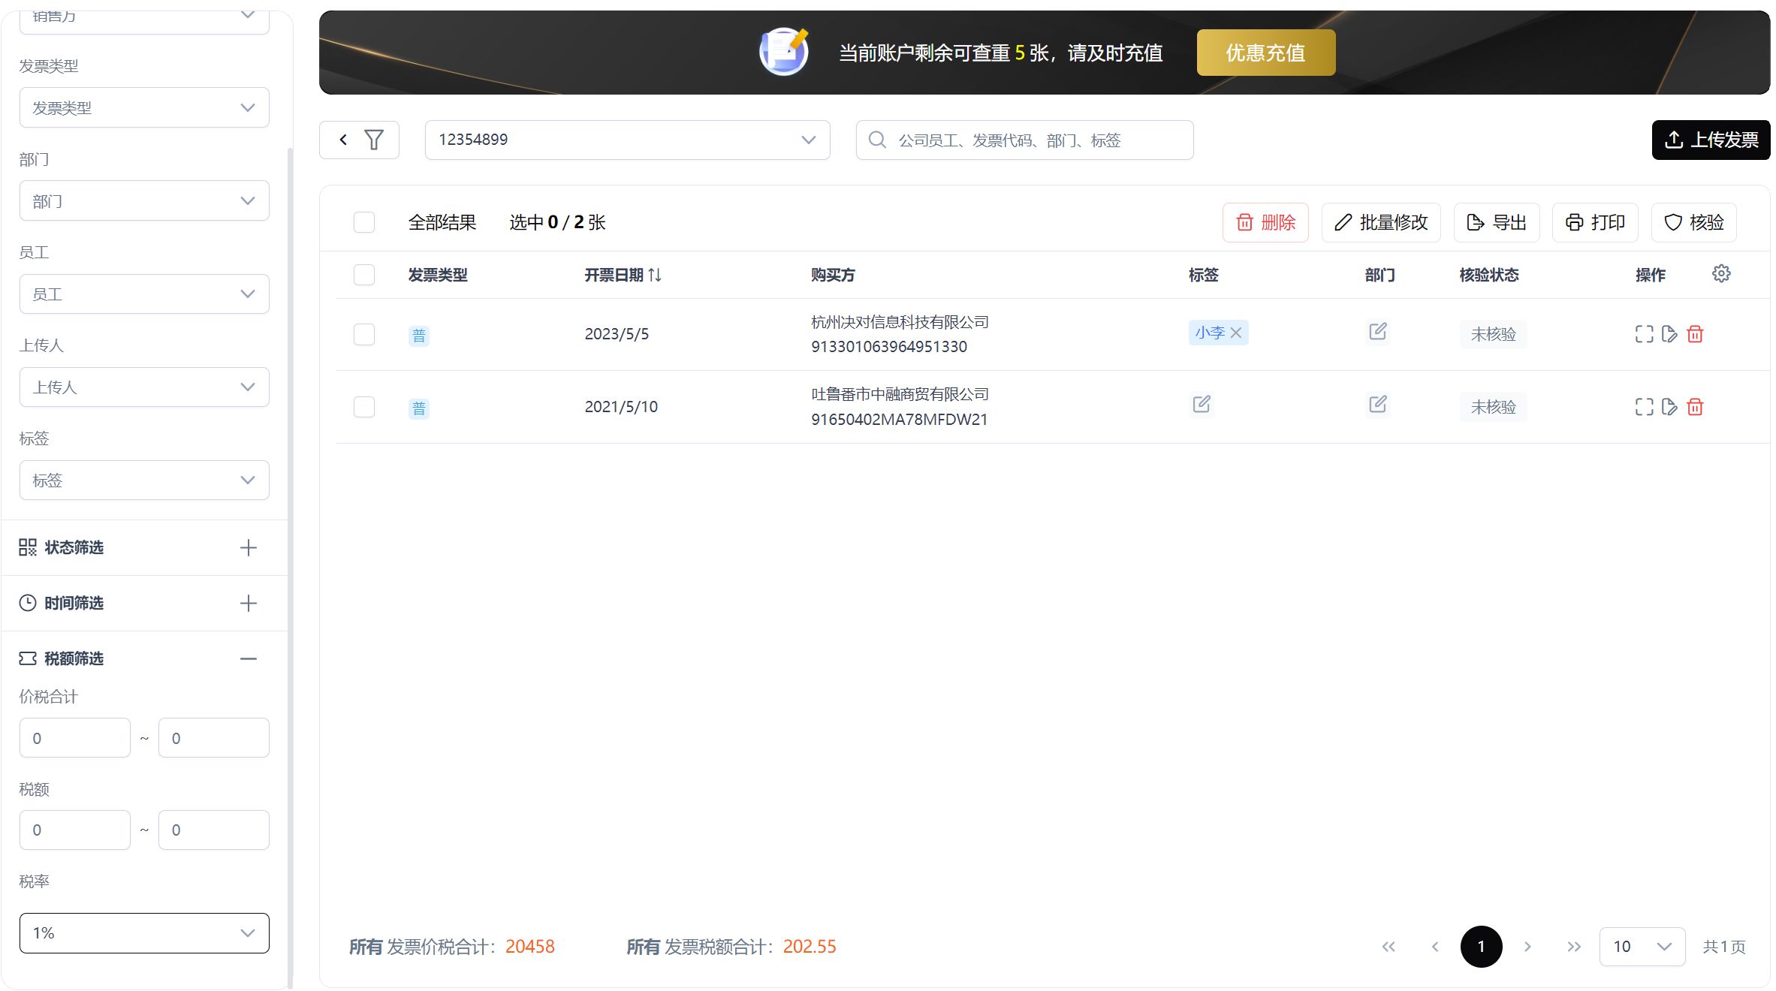Expand 时间筛选 section
Viewport: 1776px width, 991px height.
249,603
